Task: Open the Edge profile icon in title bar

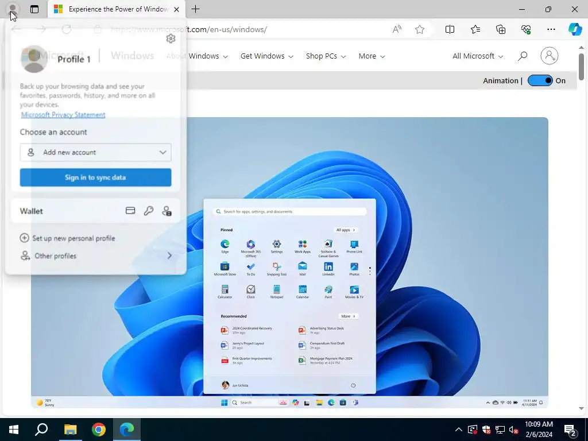Action: point(13,9)
